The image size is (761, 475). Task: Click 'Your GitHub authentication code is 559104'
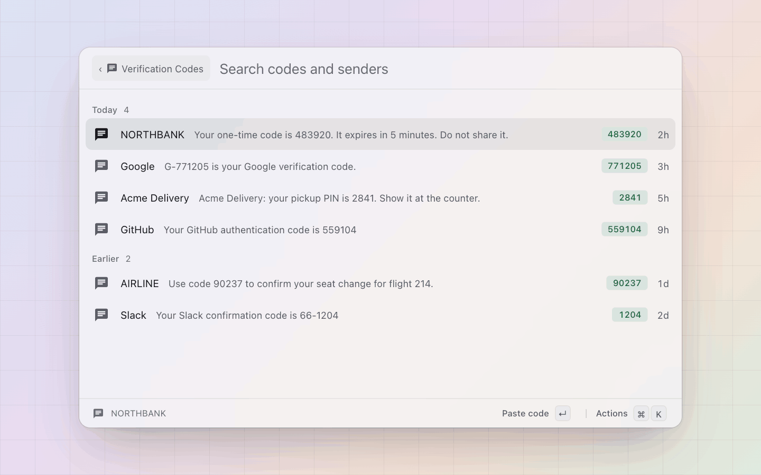click(x=260, y=230)
